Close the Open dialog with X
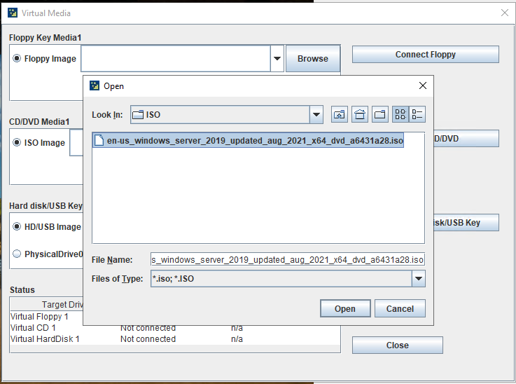 tap(422, 86)
